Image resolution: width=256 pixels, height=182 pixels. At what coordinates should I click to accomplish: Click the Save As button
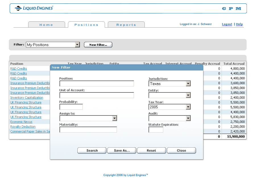click(121, 150)
